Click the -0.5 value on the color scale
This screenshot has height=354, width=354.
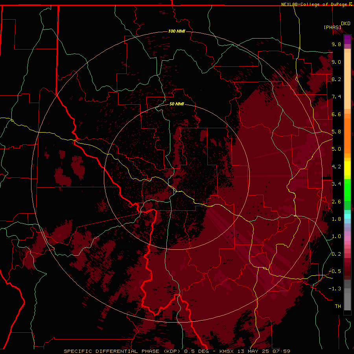pyautogui.click(x=335, y=271)
